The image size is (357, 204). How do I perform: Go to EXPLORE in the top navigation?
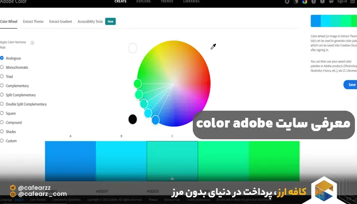pyautogui.click(x=143, y=2)
